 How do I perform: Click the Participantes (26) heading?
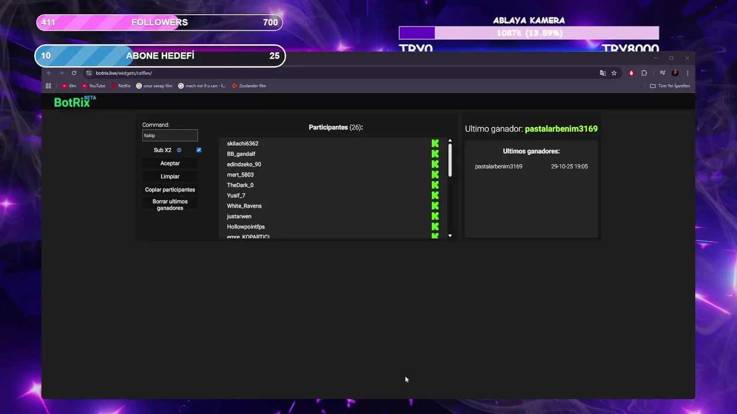click(336, 127)
